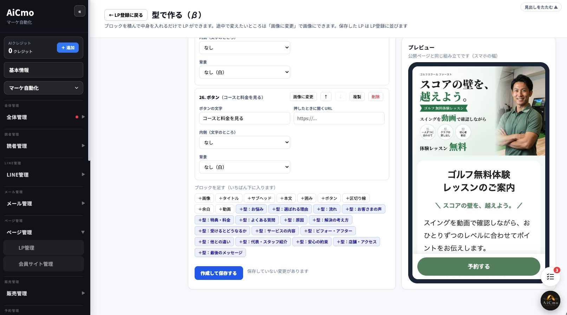Add the ＋型：流れ template
Screen dimensions: 567x315
tap(327, 209)
